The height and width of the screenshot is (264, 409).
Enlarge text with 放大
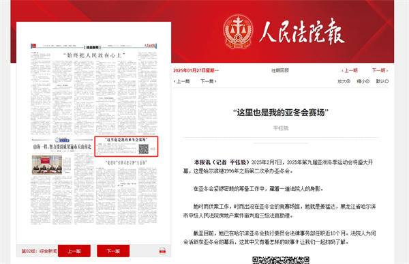pyautogui.click(x=344, y=81)
